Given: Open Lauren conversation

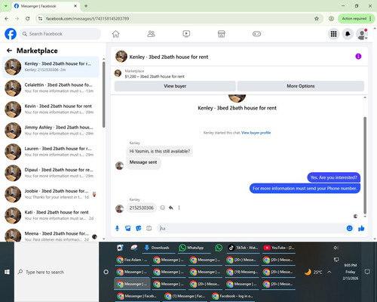Looking at the screenshot, I should (x=51, y=152).
